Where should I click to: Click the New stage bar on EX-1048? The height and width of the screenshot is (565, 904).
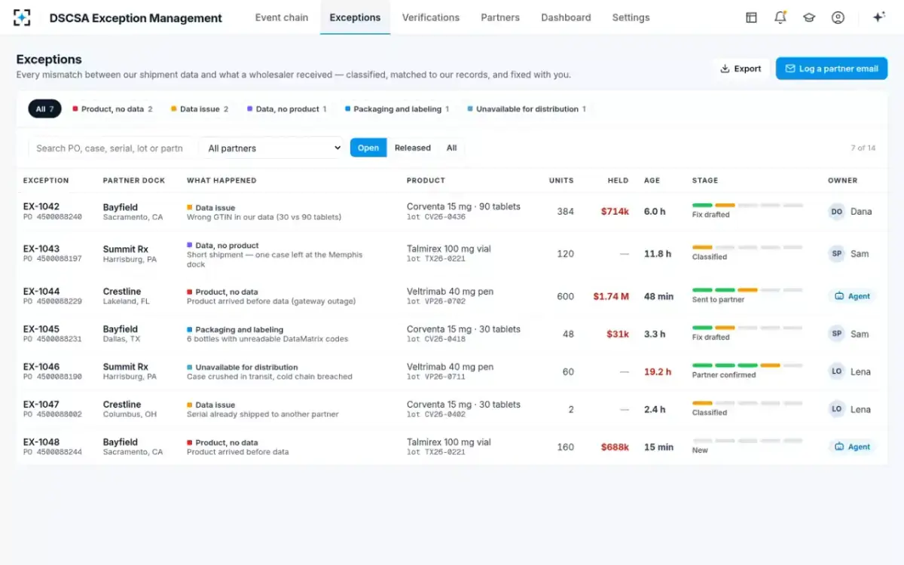pos(747,441)
